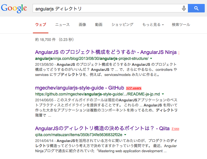Select the ウェブ tab
Viewport: 207px width, 159px height.
click(41, 25)
